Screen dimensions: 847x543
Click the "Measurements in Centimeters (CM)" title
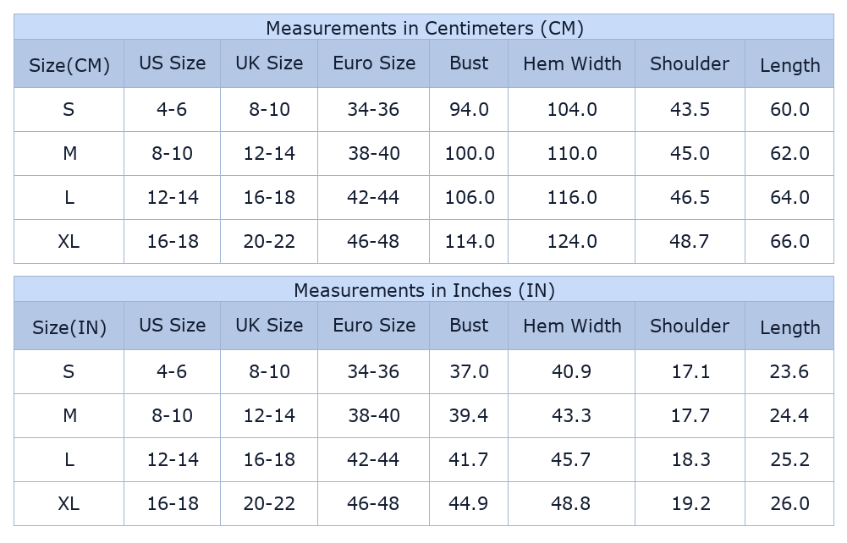coord(424,28)
